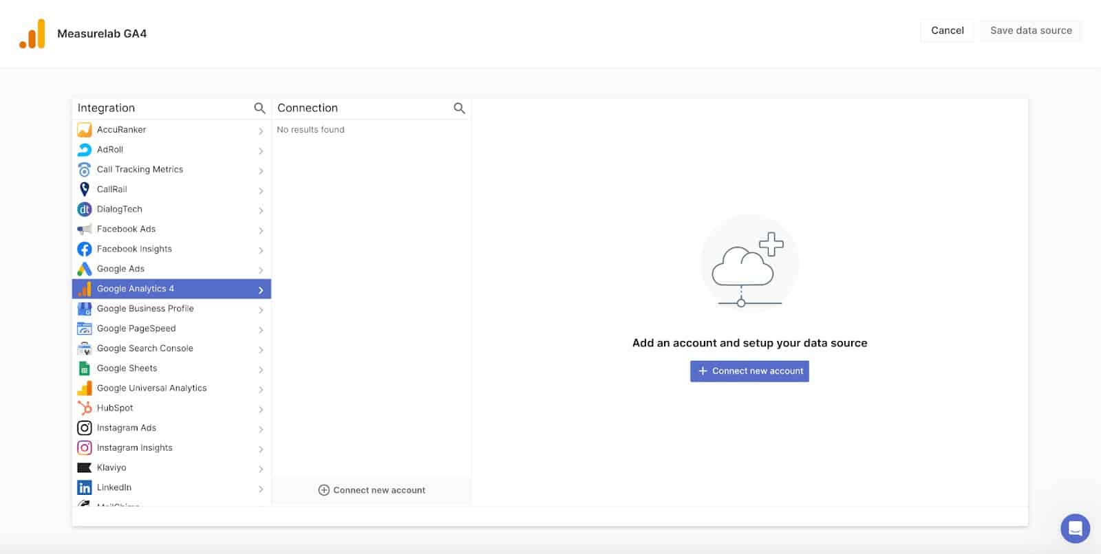Expand the AdRoll row chevron

point(261,151)
